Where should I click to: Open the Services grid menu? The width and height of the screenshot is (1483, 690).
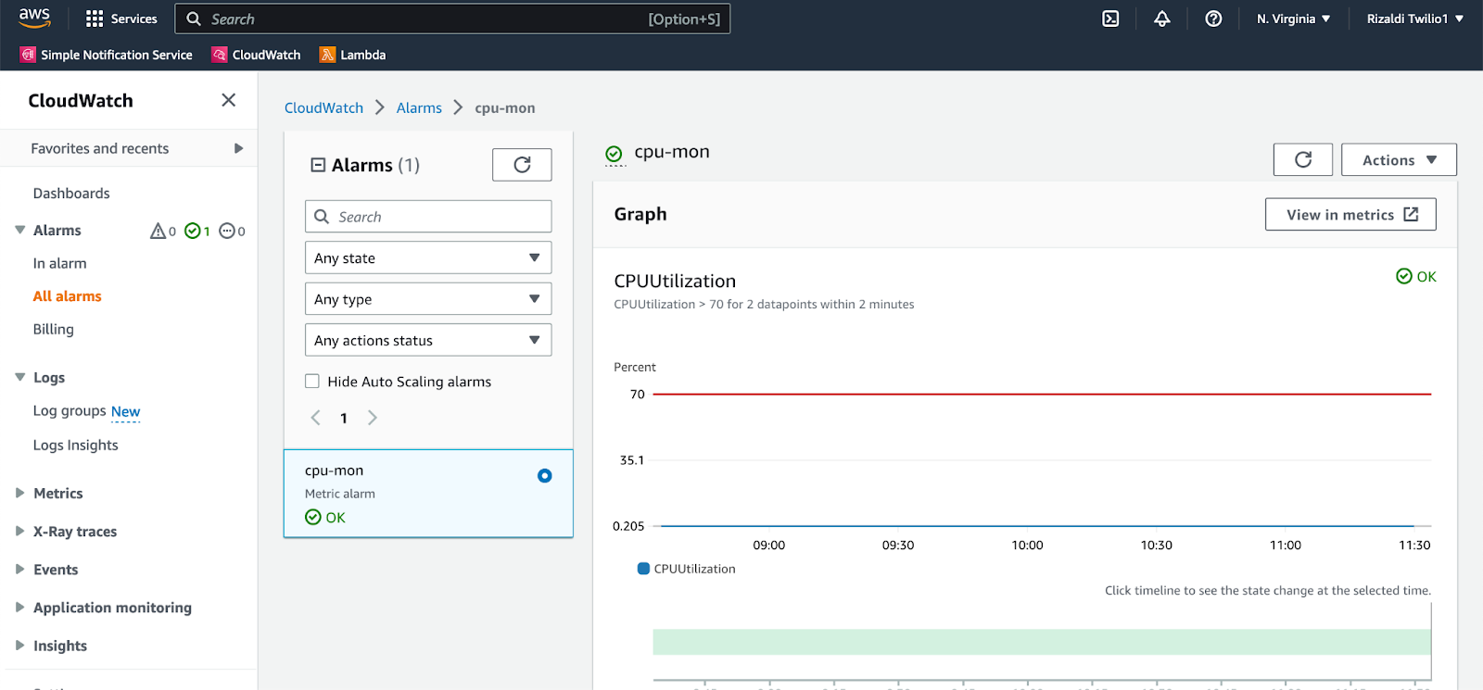(121, 19)
